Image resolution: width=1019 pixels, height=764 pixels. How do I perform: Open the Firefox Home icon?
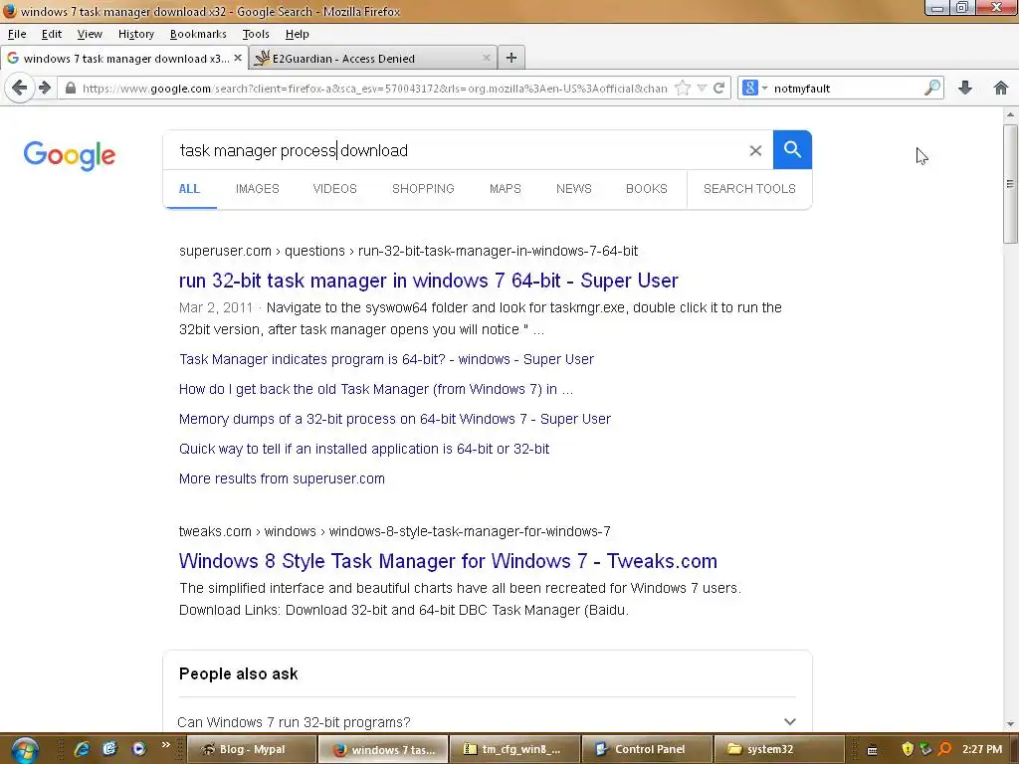click(x=1001, y=88)
